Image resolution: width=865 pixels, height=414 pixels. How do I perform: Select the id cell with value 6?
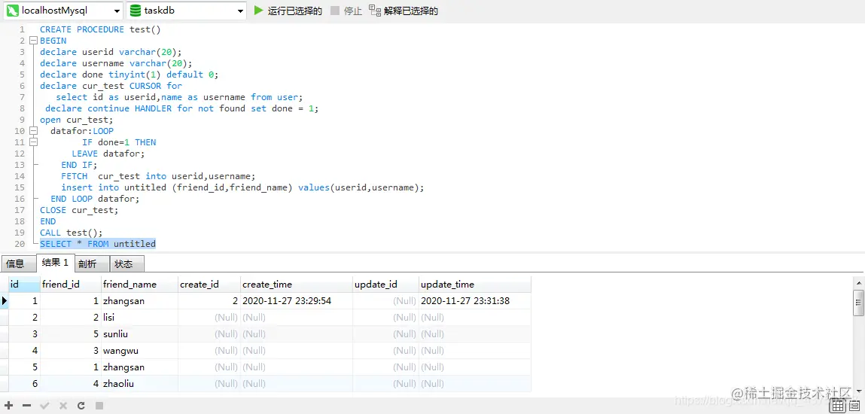[x=24, y=384]
